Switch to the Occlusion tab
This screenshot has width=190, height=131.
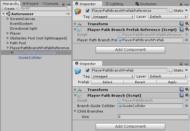pos(146,4)
